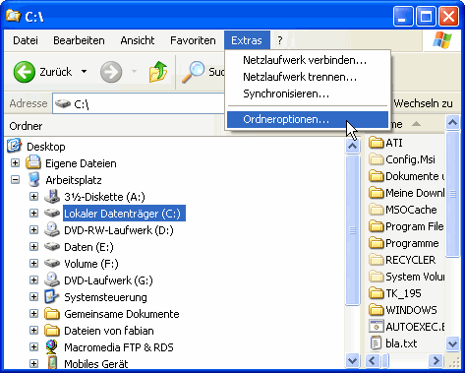Collapse the Arbeitsplatz tree node

pyautogui.click(x=15, y=179)
